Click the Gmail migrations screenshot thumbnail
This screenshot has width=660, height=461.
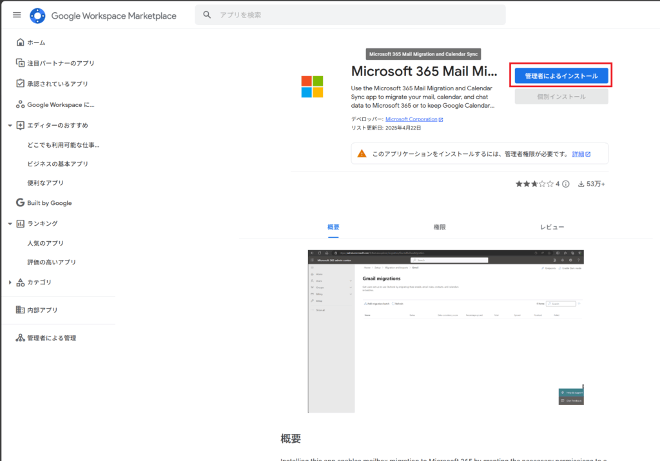tap(446, 331)
